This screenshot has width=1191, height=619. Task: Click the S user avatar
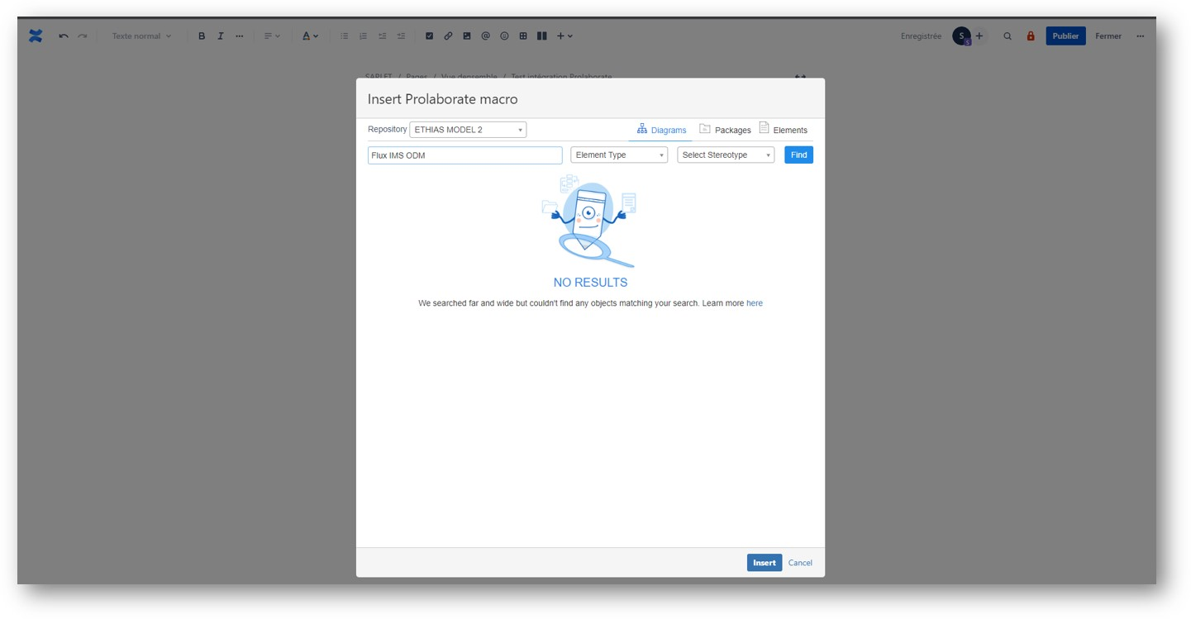coord(961,36)
